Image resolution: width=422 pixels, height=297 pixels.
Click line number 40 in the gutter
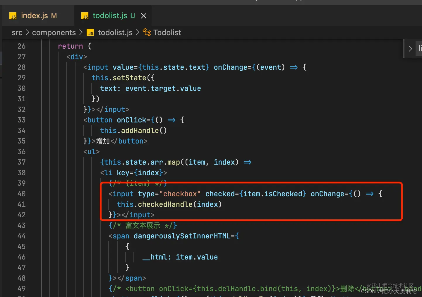click(x=21, y=194)
